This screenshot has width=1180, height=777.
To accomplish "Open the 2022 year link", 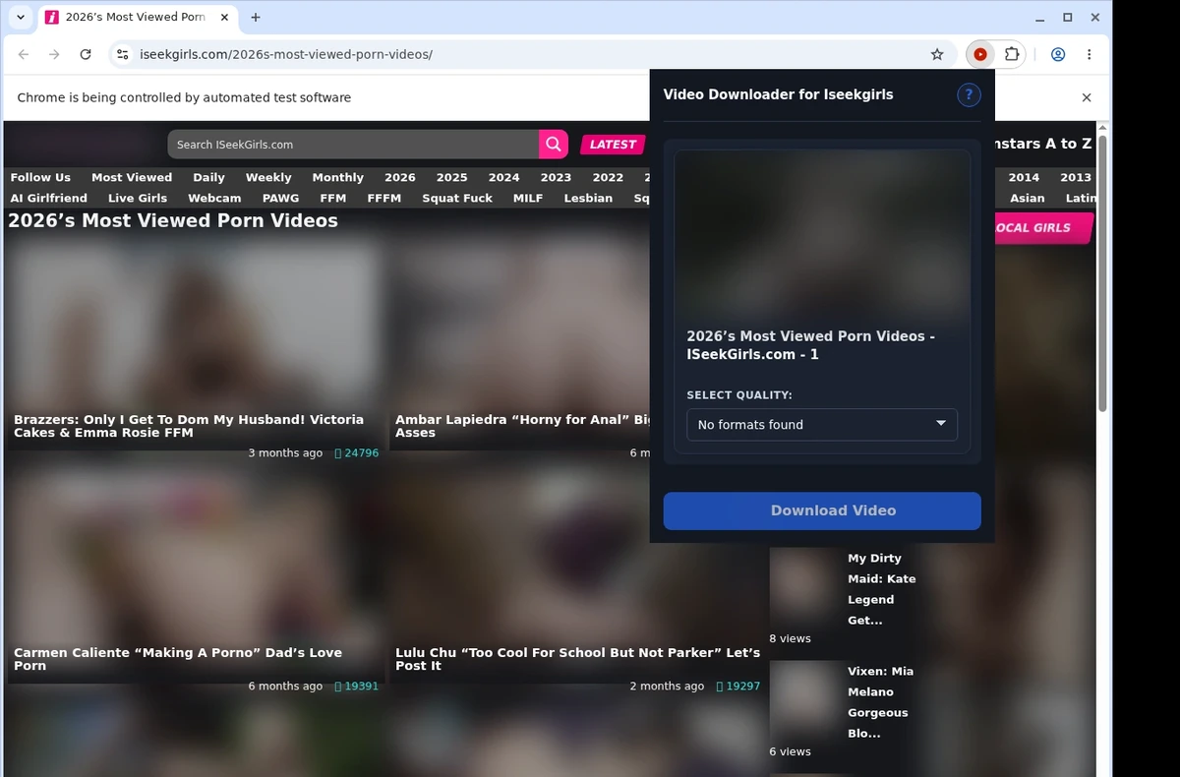I will pos(608,177).
